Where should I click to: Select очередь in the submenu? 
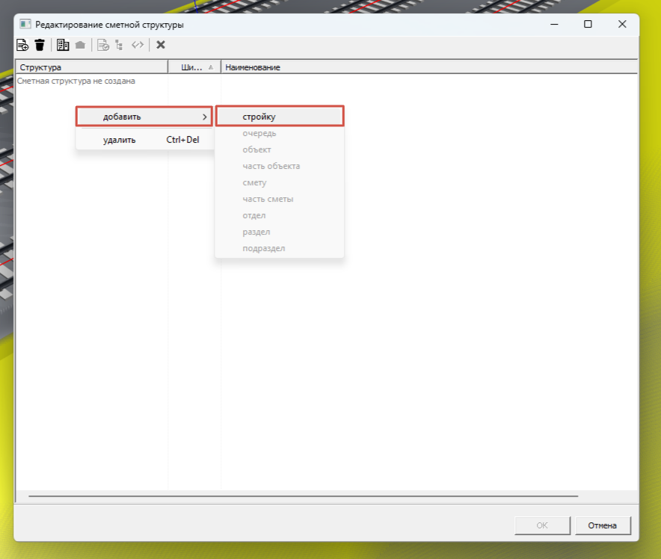point(280,133)
